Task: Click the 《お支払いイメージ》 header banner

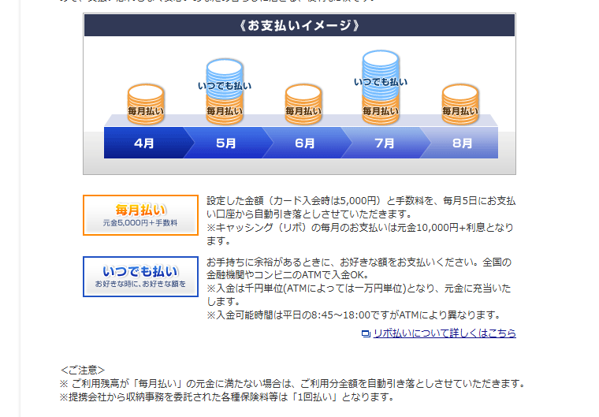Action: coord(299,25)
